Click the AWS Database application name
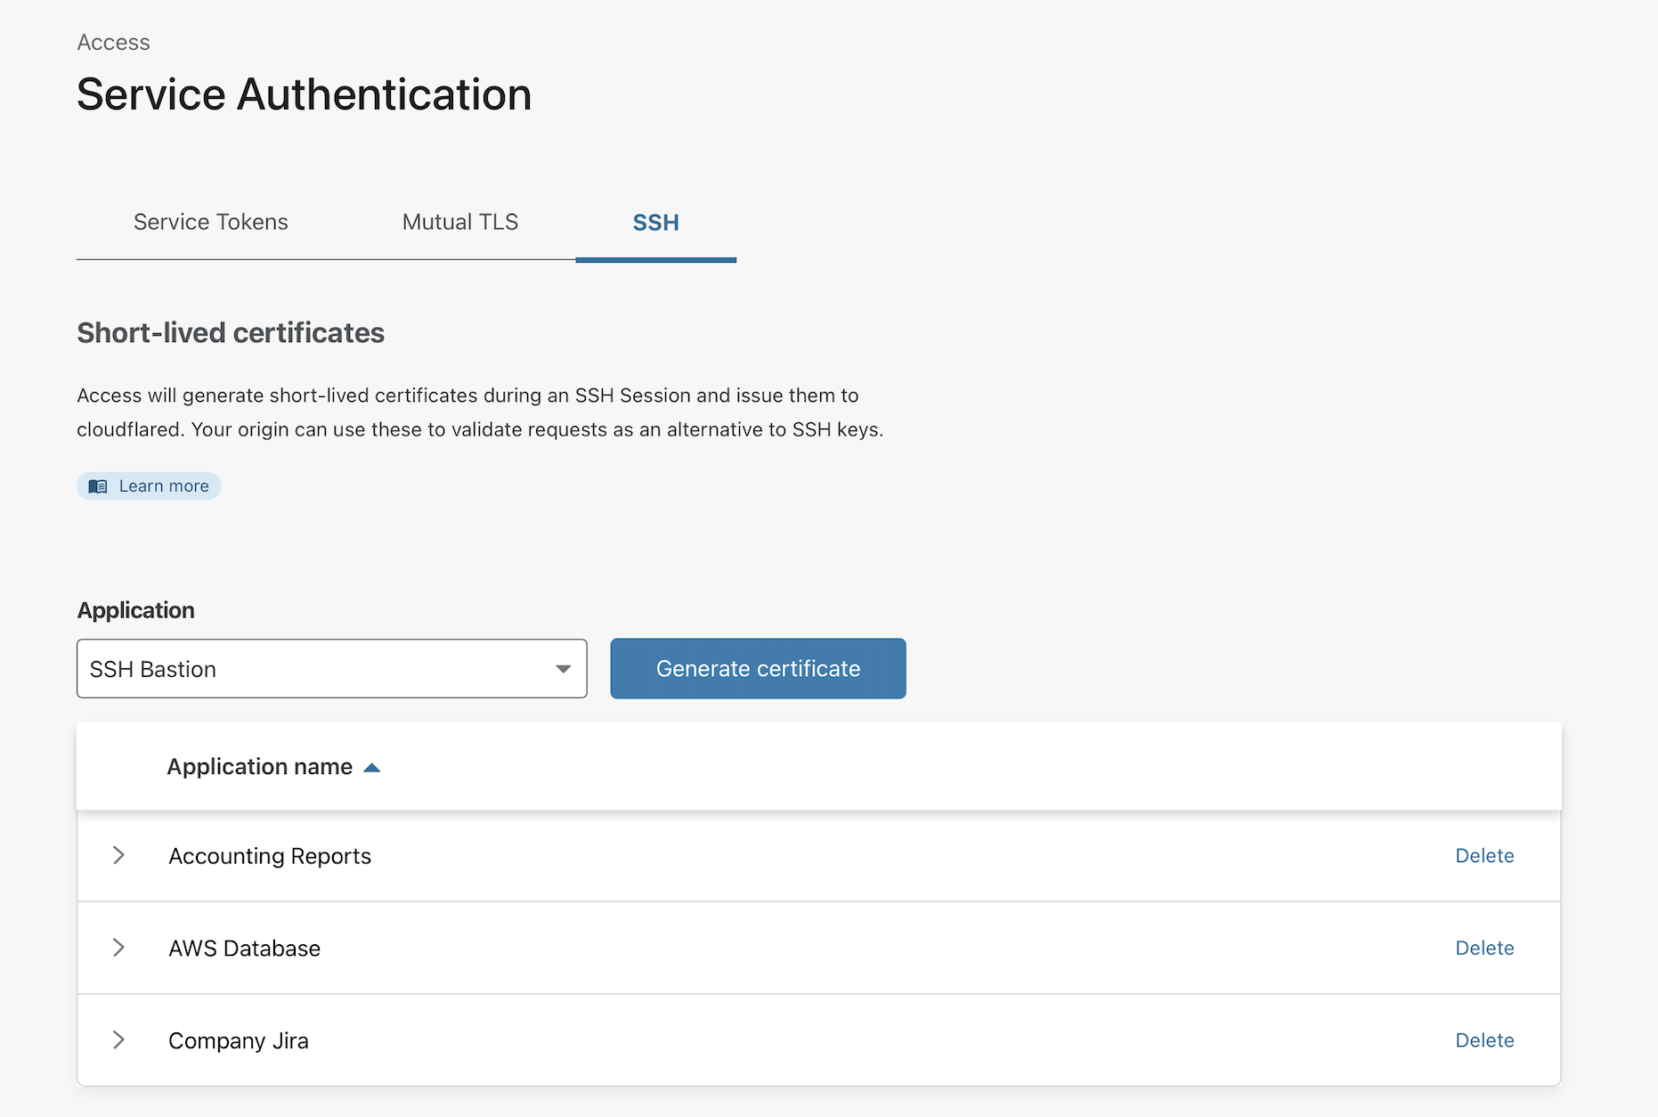This screenshot has width=1658, height=1117. 244,949
